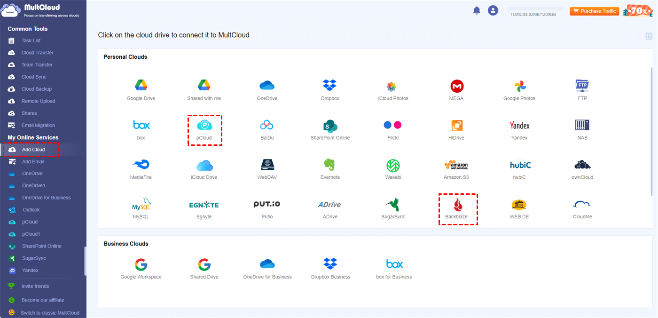Click Become our affiliate link

(43, 300)
